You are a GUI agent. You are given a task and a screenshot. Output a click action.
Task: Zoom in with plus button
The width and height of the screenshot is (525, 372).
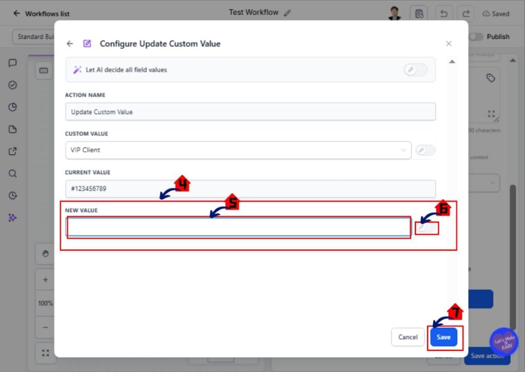[46, 280]
